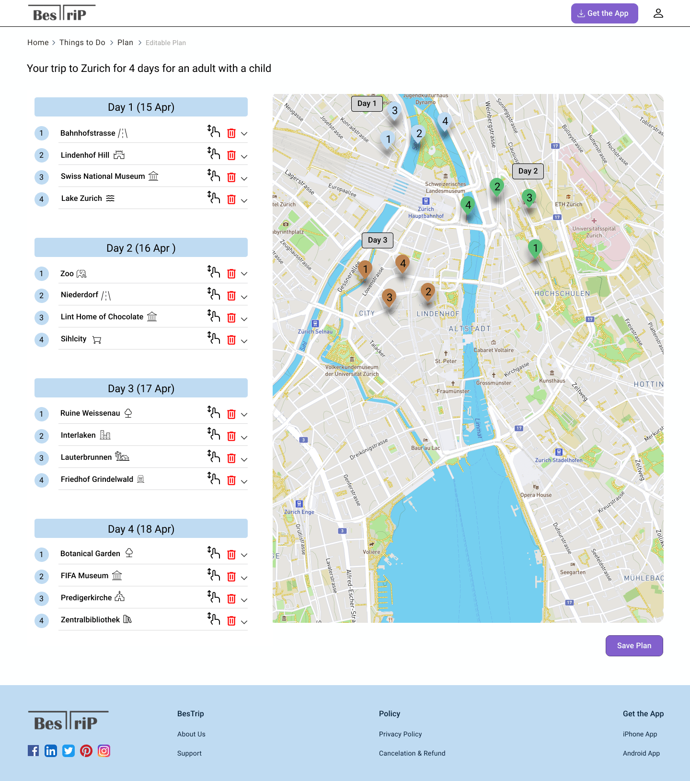
Task: Open LinkedIn icon in footer
Action: click(x=51, y=751)
